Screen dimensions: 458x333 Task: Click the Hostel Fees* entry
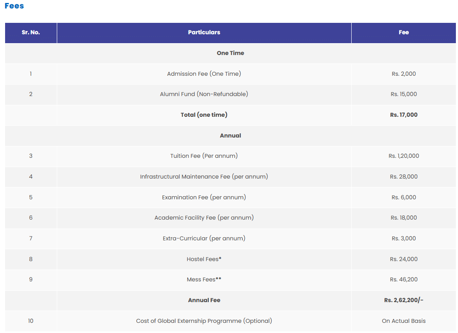coord(204,259)
